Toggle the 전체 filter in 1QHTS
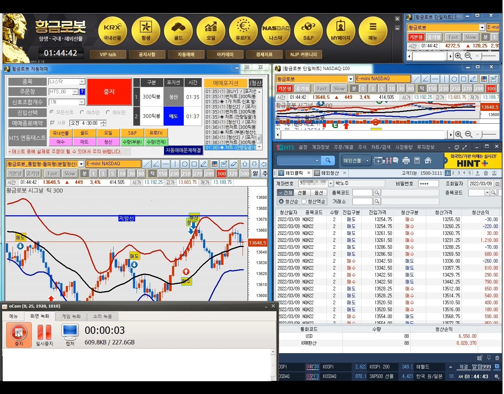Screen dimensions: 504x394 pos(285,193)
